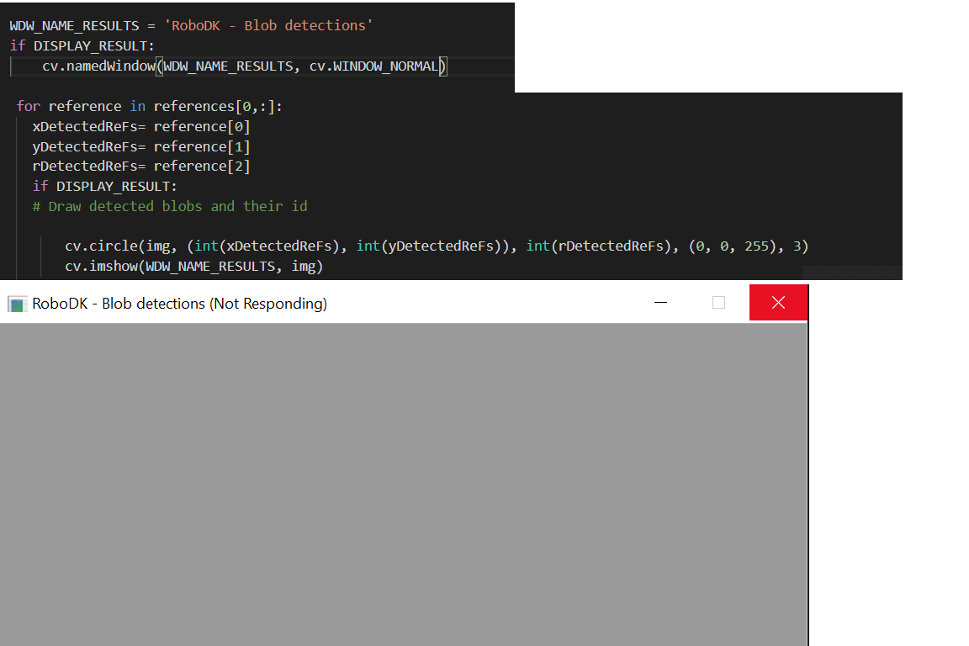Minimize the Blob detections window
Image resolution: width=969 pixels, height=646 pixels.
pos(660,303)
